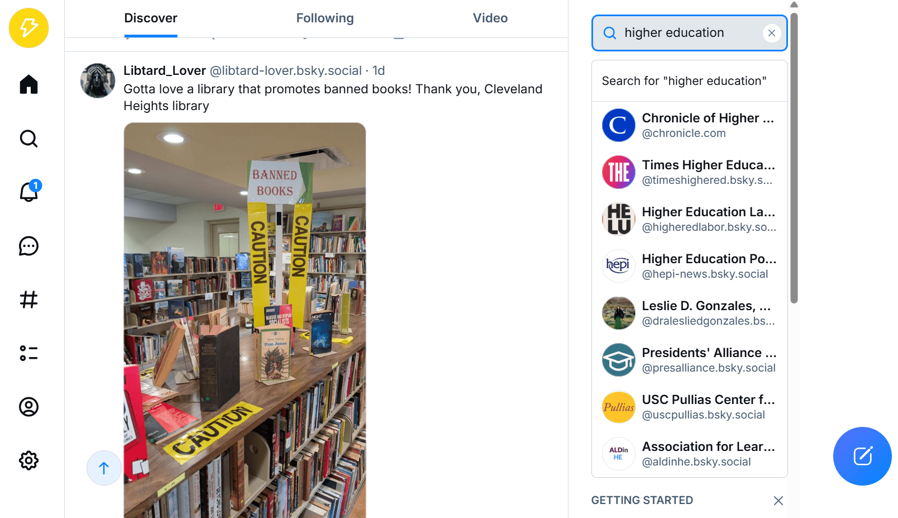The height and width of the screenshot is (518, 898).
Task: Click the yellow lightning logo avatar
Action: coord(28,28)
